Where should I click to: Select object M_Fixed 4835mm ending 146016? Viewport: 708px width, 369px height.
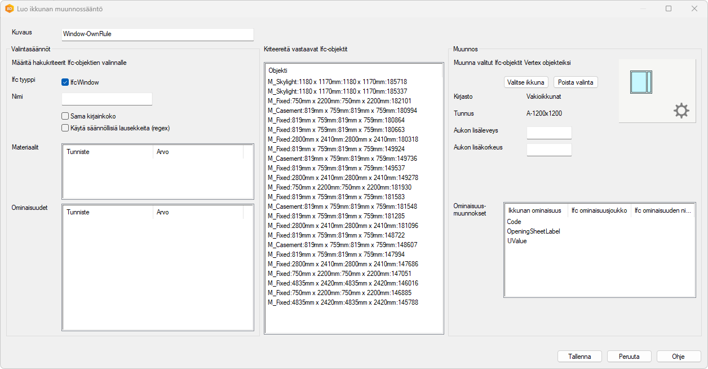[x=343, y=283]
